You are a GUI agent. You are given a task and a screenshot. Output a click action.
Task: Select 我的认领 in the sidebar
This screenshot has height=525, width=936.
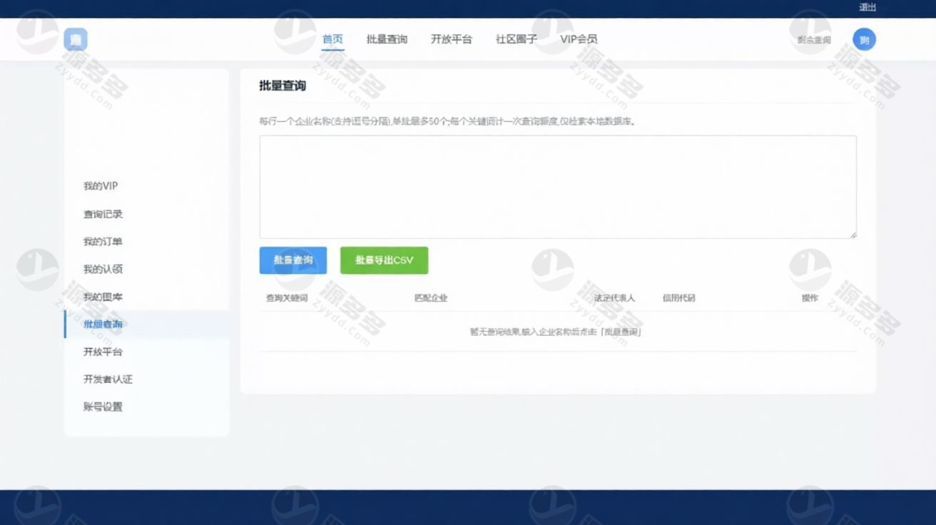(x=103, y=269)
